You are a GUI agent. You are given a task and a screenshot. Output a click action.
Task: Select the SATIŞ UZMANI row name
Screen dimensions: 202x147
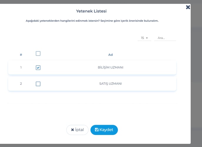(110, 83)
